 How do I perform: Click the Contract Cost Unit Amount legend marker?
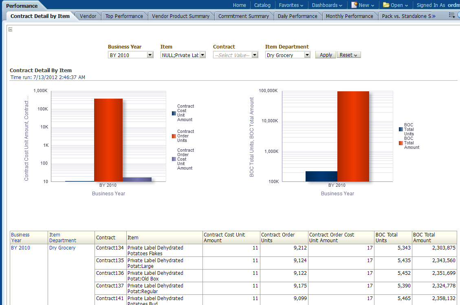tap(174, 113)
